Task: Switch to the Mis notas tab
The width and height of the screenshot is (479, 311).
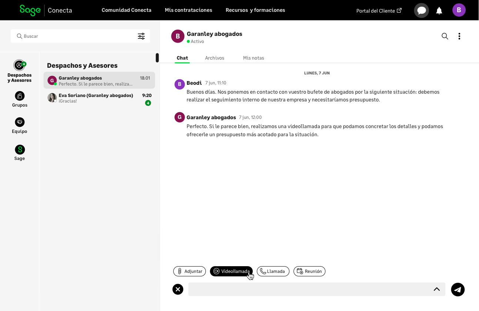Action: click(x=254, y=58)
